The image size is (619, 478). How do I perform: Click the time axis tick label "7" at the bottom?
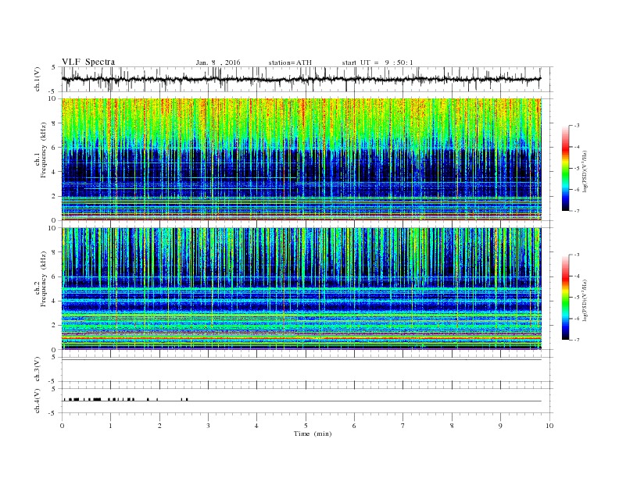(403, 426)
